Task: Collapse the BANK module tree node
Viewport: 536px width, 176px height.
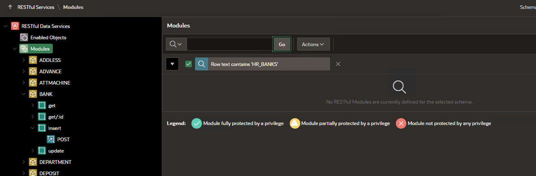Action: tap(24, 94)
